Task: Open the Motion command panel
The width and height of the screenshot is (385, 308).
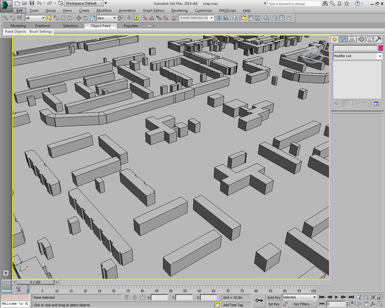Action: [361, 39]
